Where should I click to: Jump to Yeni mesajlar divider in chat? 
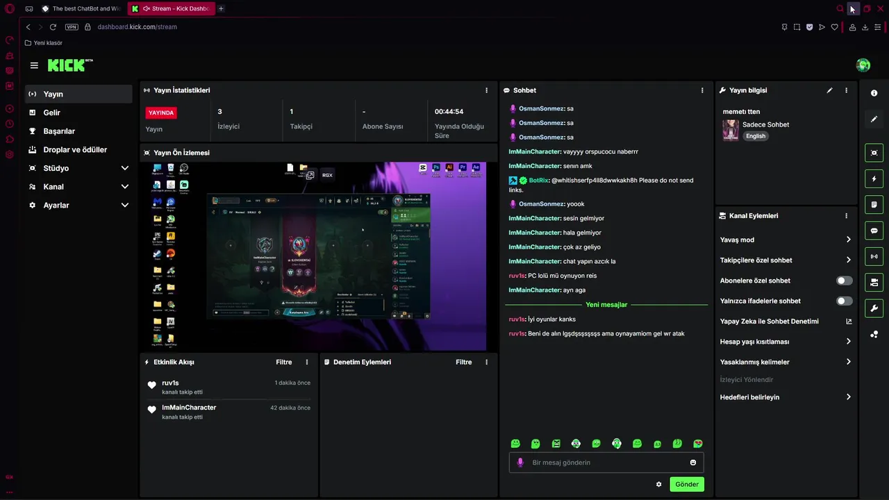click(x=606, y=305)
